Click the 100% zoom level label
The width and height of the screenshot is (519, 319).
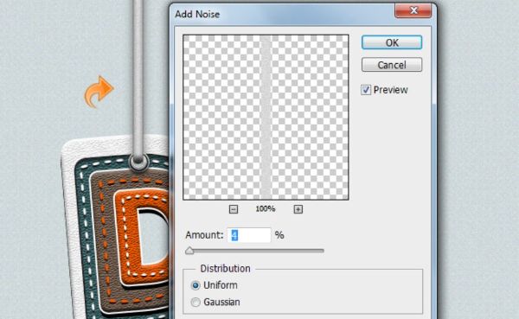click(266, 209)
